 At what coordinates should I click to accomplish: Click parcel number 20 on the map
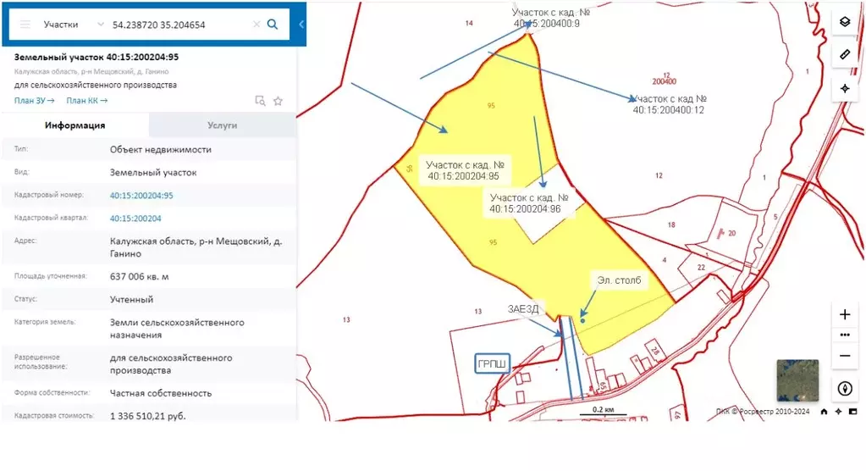click(x=731, y=233)
